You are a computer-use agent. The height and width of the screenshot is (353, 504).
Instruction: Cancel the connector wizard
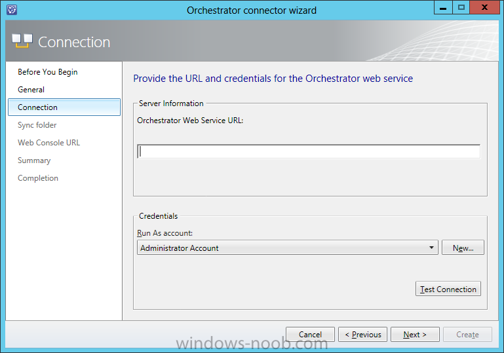310,335
